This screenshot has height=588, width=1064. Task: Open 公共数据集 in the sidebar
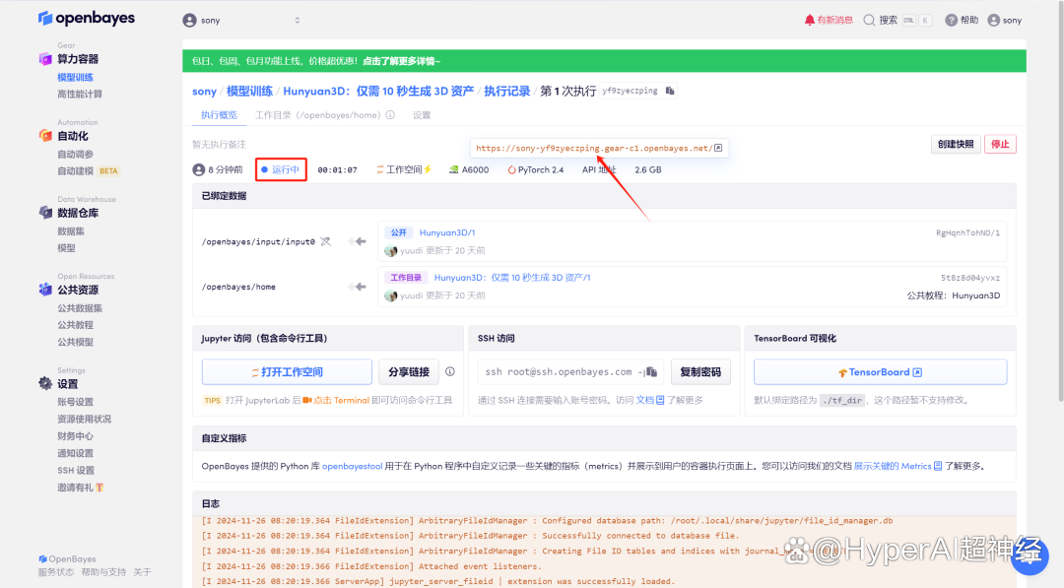click(x=80, y=308)
